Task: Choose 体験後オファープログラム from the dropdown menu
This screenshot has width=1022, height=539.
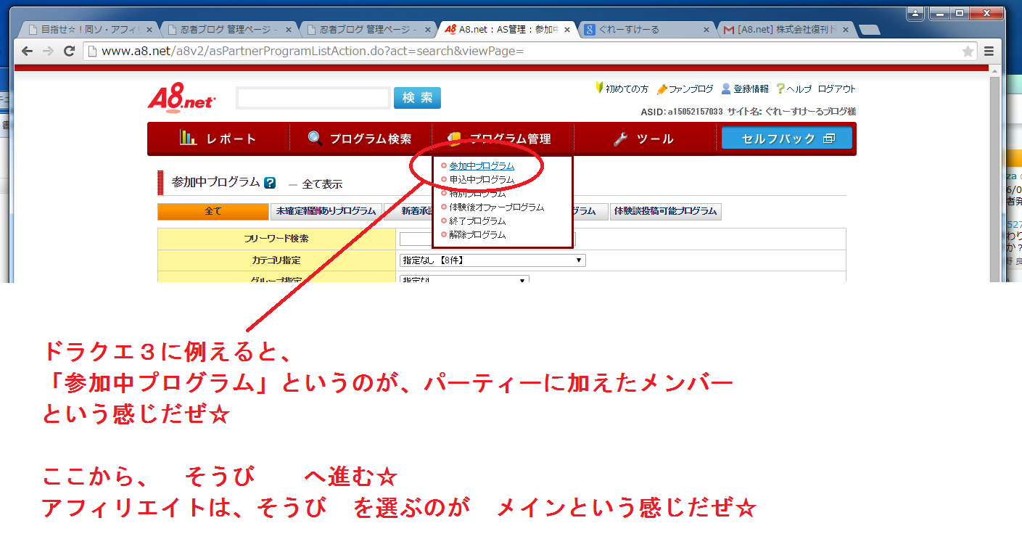Action: 496,207
